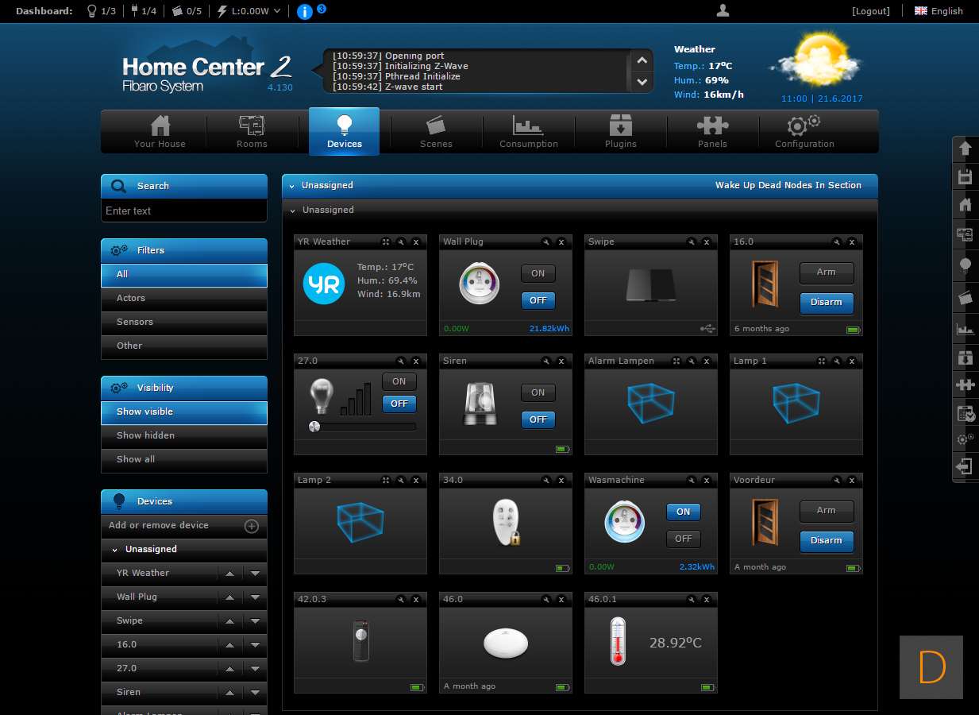979x715 pixels.
Task: Open the blue info notification icon
Action: coord(304,11)
